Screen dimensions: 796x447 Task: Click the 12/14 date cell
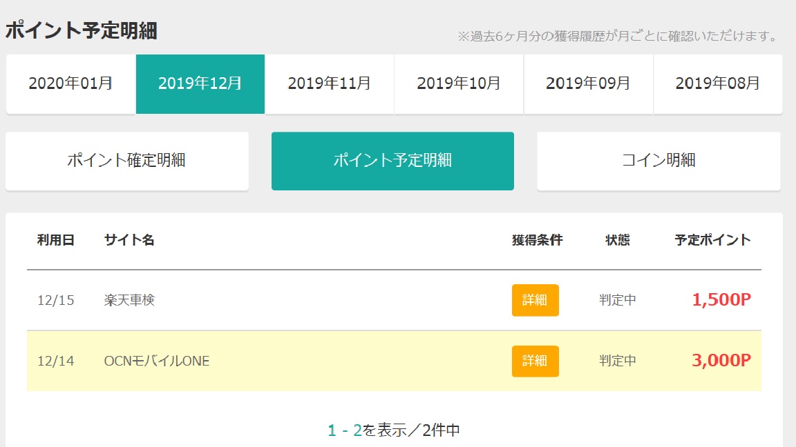[x=56, y=361]
